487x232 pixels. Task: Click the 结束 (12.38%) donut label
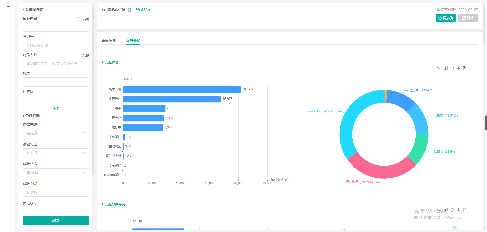444,152
